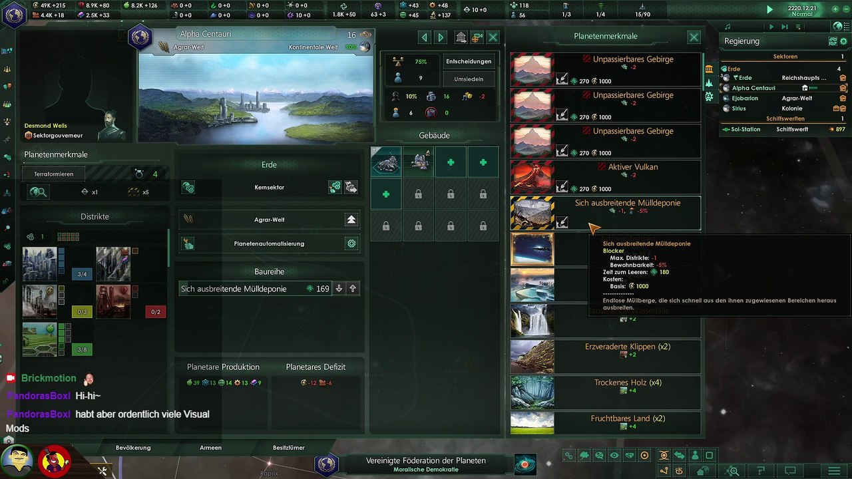Select the second built building slot
The image size is (852, 479).
point(419,162)
